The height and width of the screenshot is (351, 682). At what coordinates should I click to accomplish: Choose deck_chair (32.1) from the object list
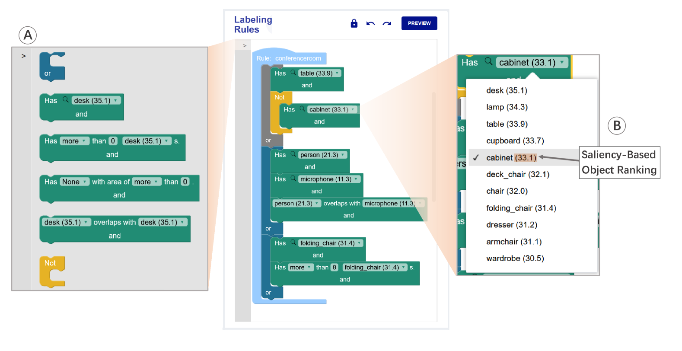tap(518, 175)
